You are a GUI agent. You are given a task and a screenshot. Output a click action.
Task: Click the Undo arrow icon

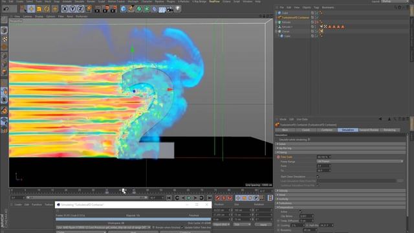[x=6, y=9]
